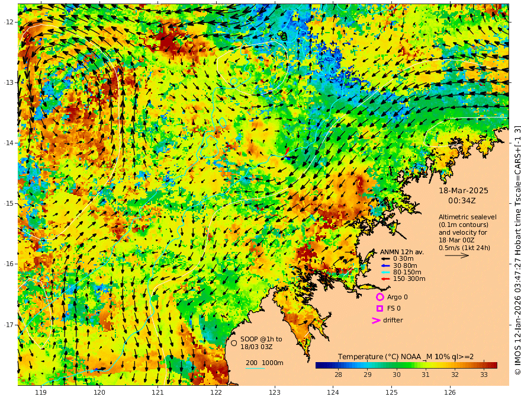
Task: Click the '18-Mar-2025' date text
Action: (464, 190)
